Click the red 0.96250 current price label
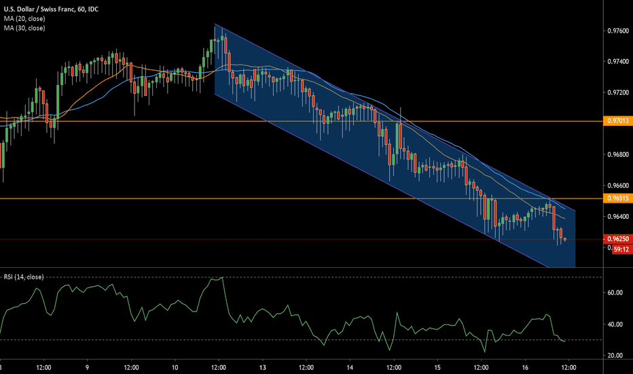This screenshot has height=374, width=633. pyautogui.click(x=617, y=239)
